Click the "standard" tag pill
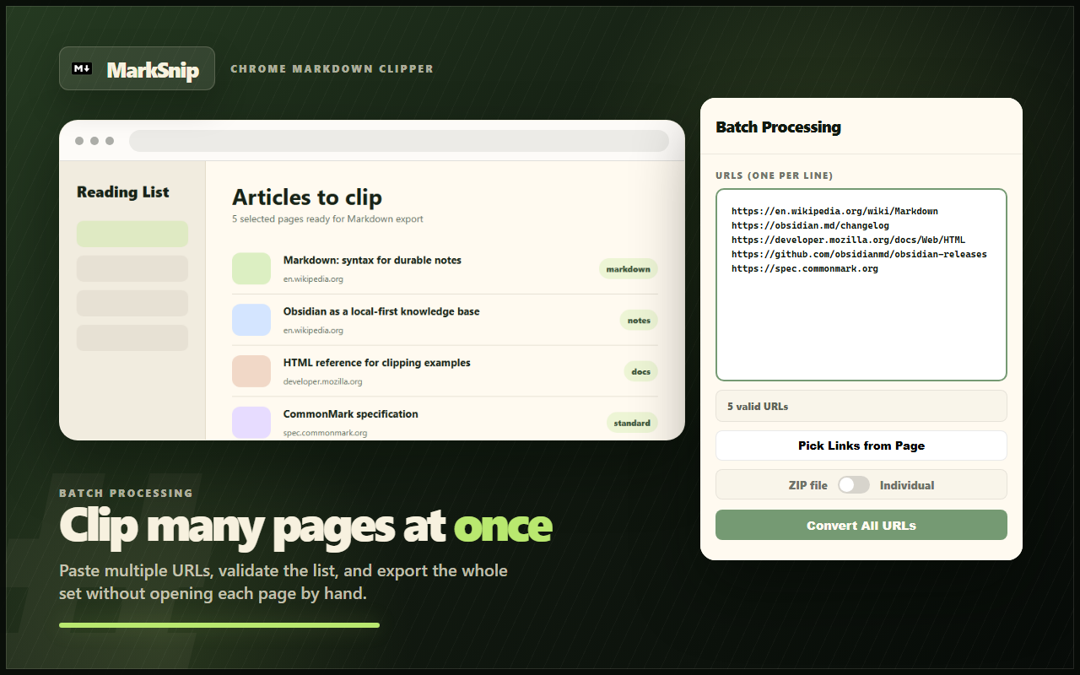The height and width of the screenshot is (675, 1080). tap(632, 423)
